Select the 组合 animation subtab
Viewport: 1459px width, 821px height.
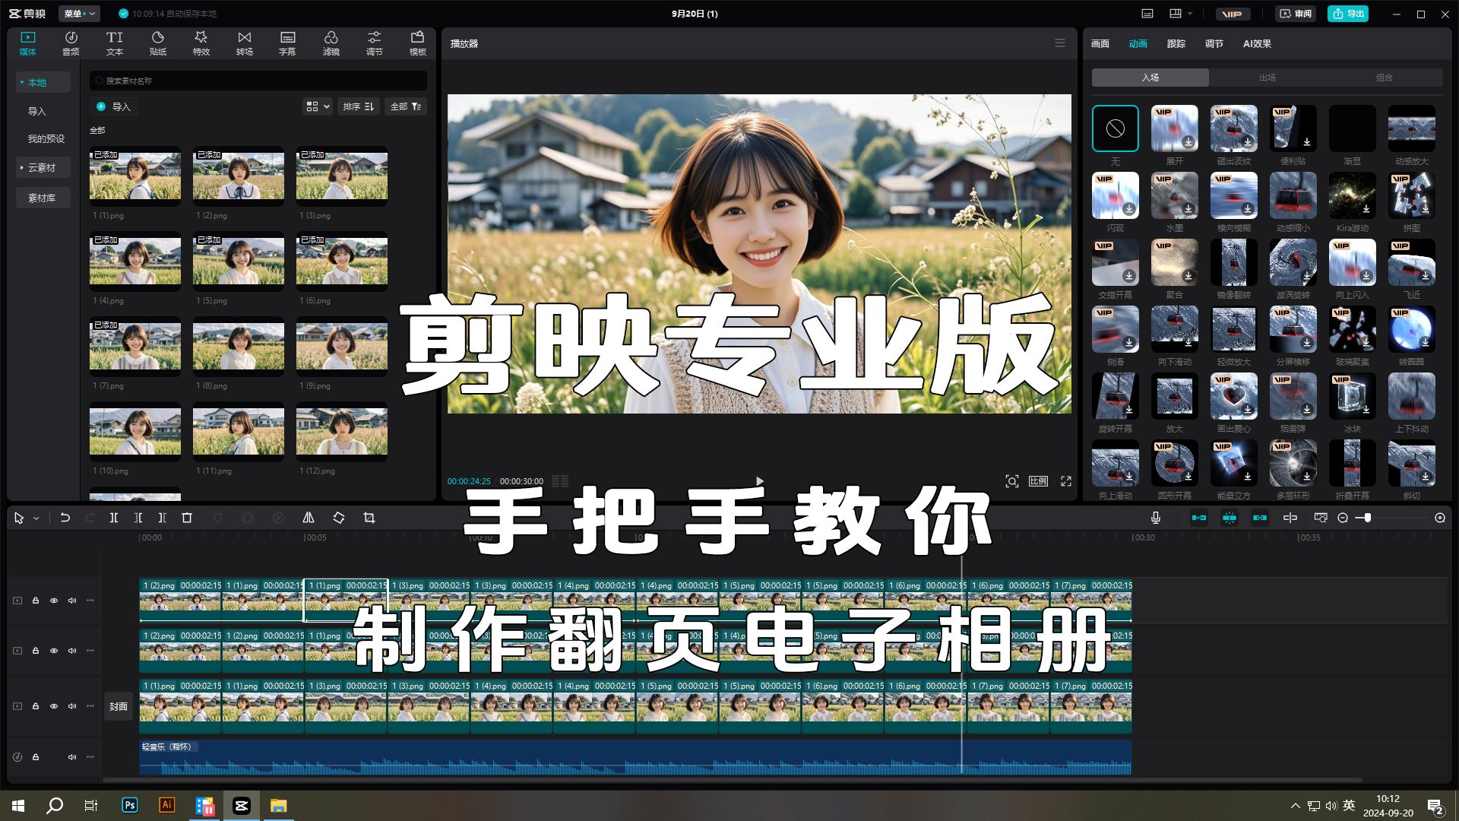coord(1385,78)
